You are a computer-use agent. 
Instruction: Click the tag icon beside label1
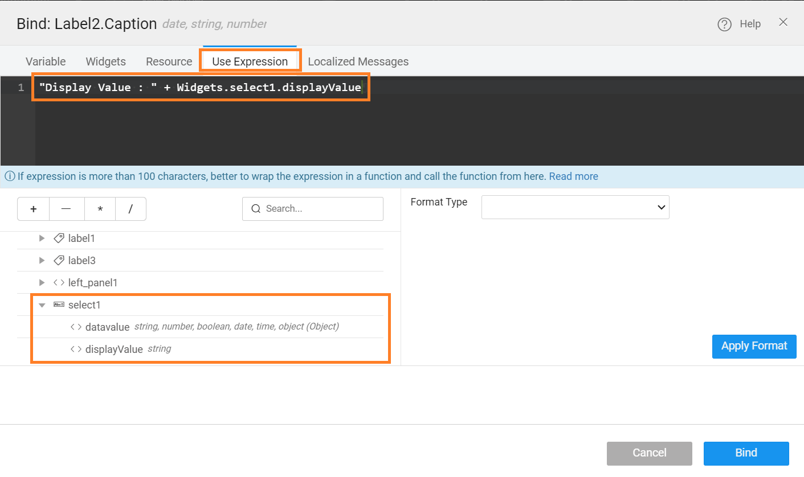point(59,238)
